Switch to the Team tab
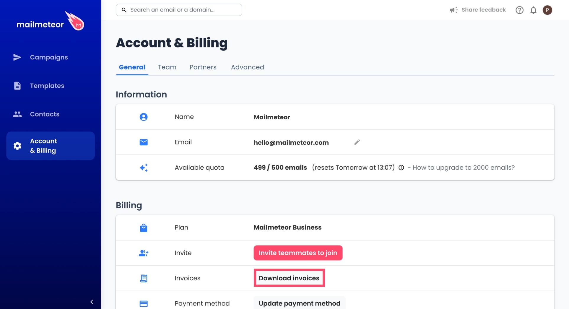 [167, 67]
